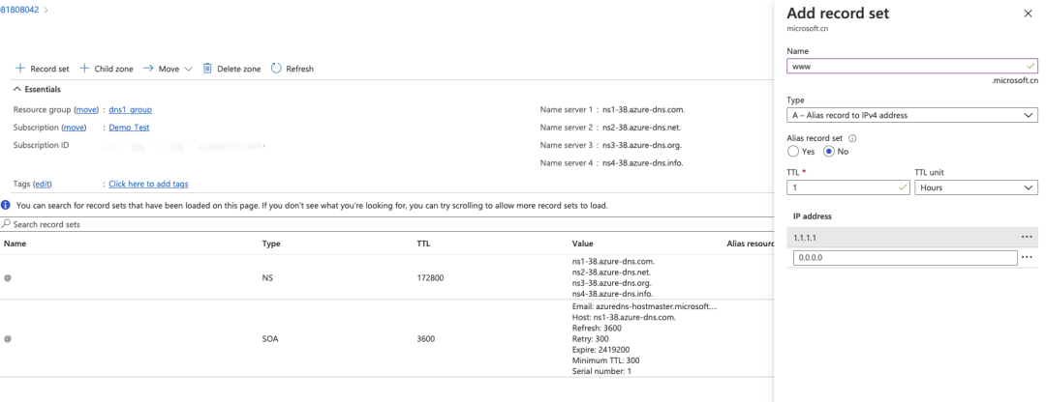The height and width of the screenshot is (402, 1046).
Task: Click the Child zone toolbar label
Action: [113, 70]
